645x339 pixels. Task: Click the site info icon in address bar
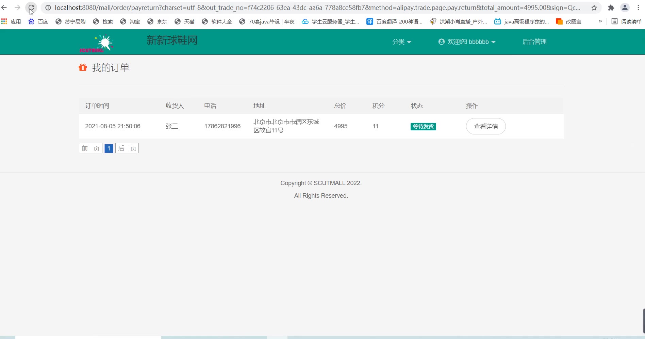coord(48,7)
